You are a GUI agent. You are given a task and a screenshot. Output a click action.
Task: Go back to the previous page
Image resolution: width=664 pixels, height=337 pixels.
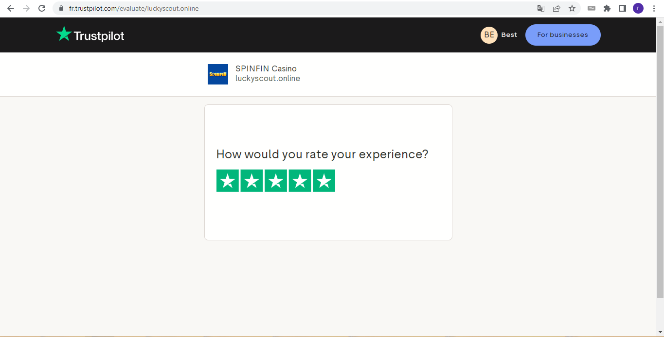[x=11, y=8]
